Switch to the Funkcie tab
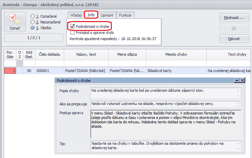The width and height of the screenshot is (252, 158). pyautogui.click(x=126, y=15)
